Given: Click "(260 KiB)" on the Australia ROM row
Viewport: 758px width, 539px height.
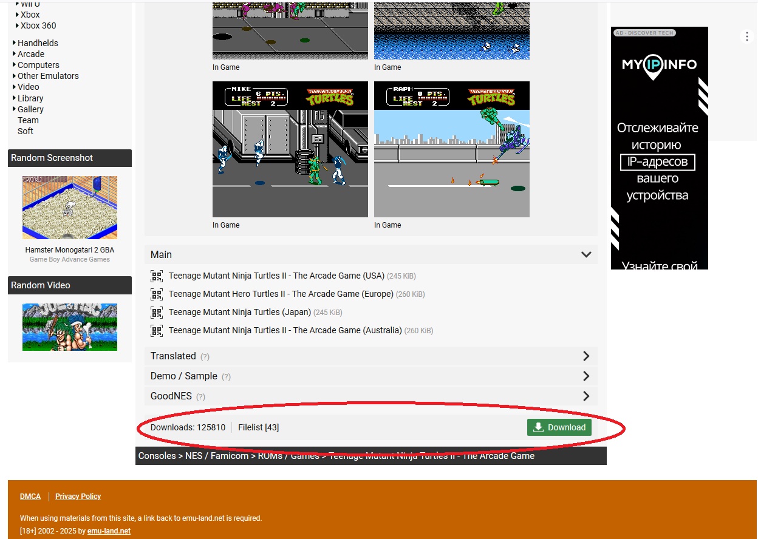Looking at the screenshot, I should pos(419,331).
